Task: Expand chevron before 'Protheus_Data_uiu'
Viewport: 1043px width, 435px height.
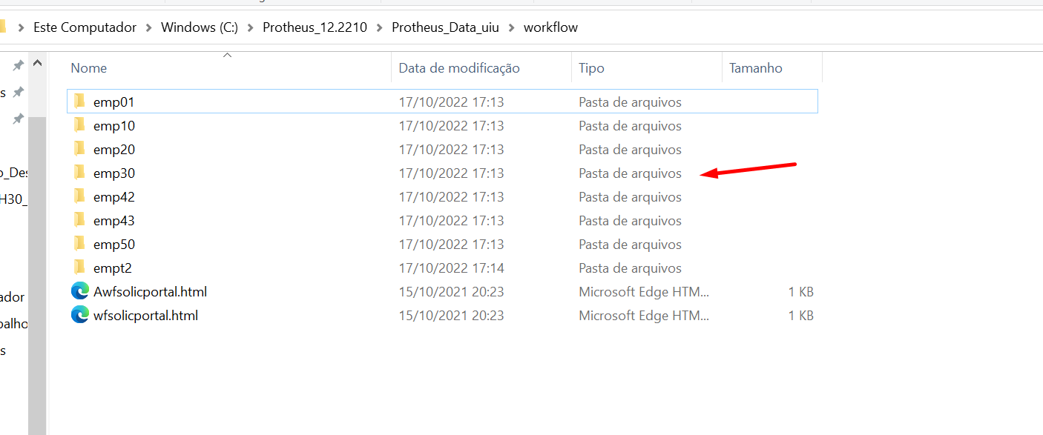Action: coord(380,27)
